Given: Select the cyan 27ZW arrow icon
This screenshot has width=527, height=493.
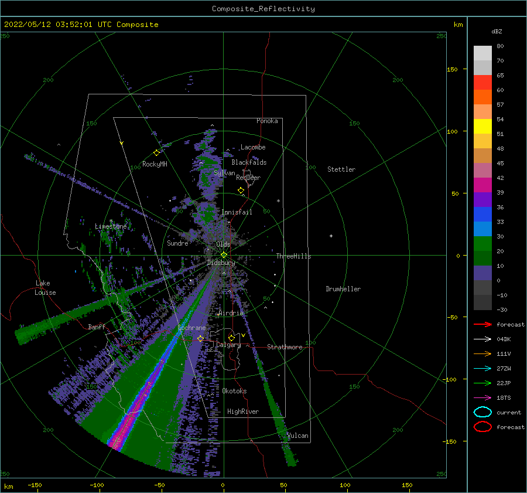Looking at the screenshot, I should [482, 369].
